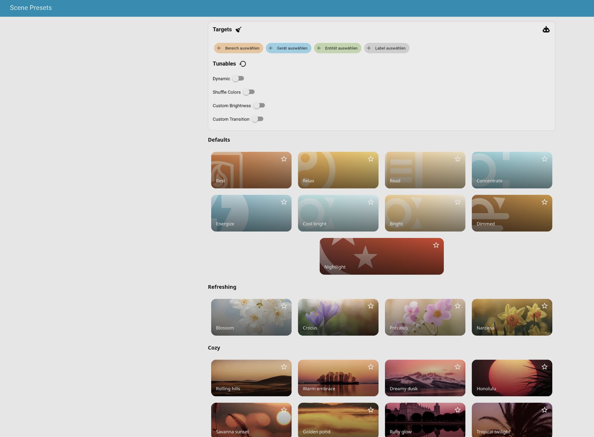Click the robot icon in Targets card
The width and height of the screenshot is (594, 437).
click(546, 30)
